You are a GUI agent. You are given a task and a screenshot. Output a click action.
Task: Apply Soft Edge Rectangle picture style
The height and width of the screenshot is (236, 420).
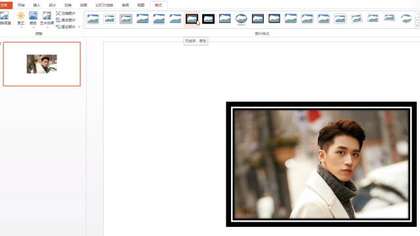(x=175, y=19)
